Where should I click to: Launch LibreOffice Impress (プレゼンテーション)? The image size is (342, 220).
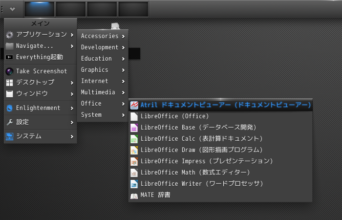220,161
